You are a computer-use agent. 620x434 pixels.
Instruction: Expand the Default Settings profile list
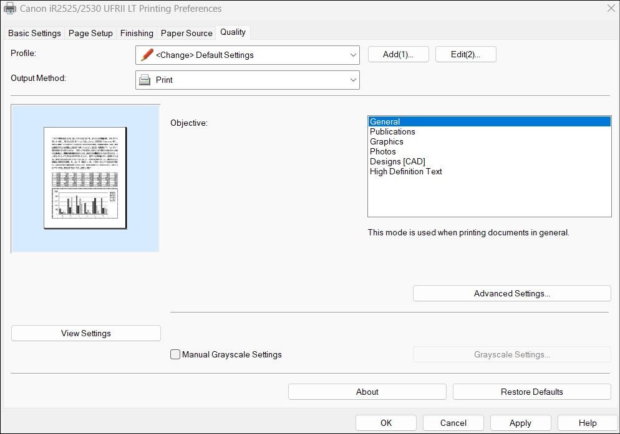(x=353, y=55)
